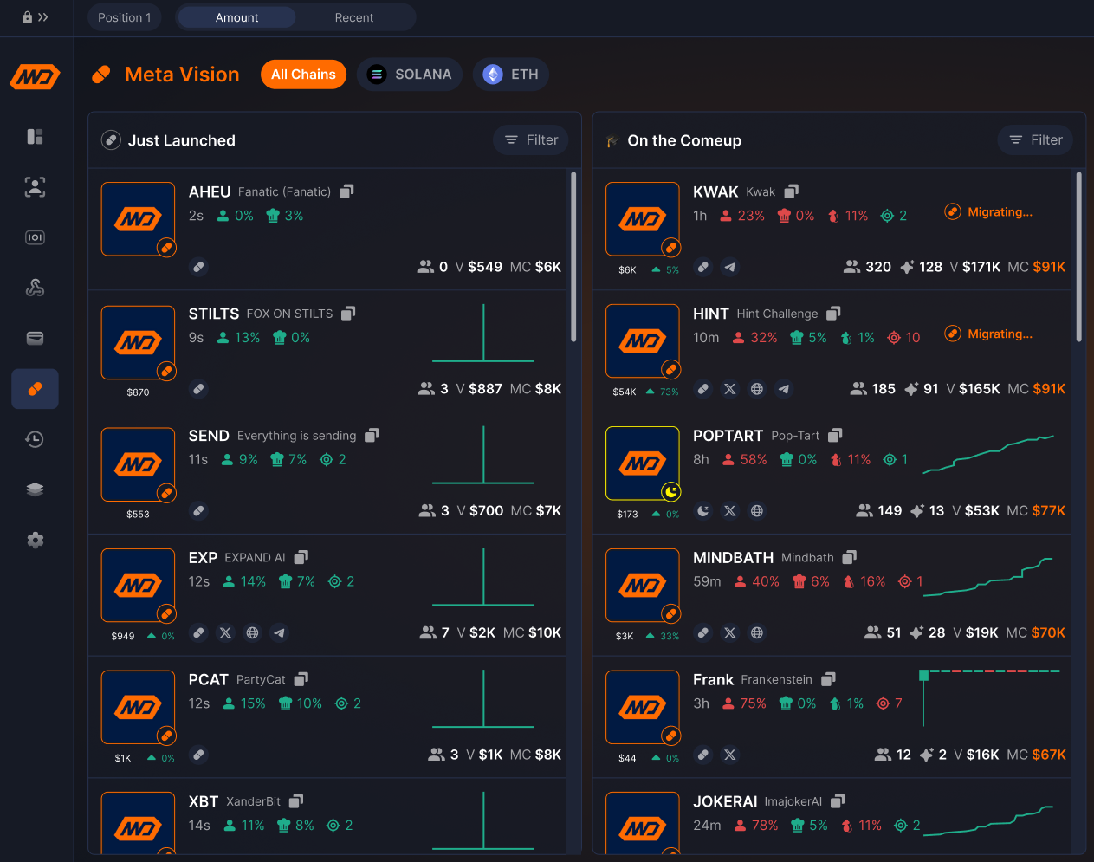The image size is (1094, 862).
Task: Open the settings gear sidebar icon
Action: point(35,540)
